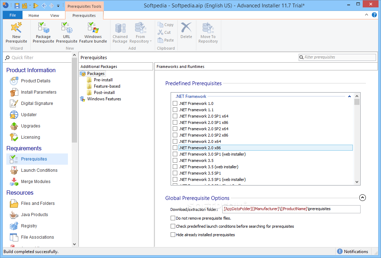The width and height of the screenshot is (381, 258).
Task: Switch to the View tab
Action: [55, 15]
